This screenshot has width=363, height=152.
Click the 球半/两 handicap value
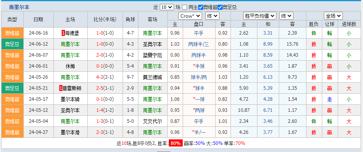coord(199,77)
